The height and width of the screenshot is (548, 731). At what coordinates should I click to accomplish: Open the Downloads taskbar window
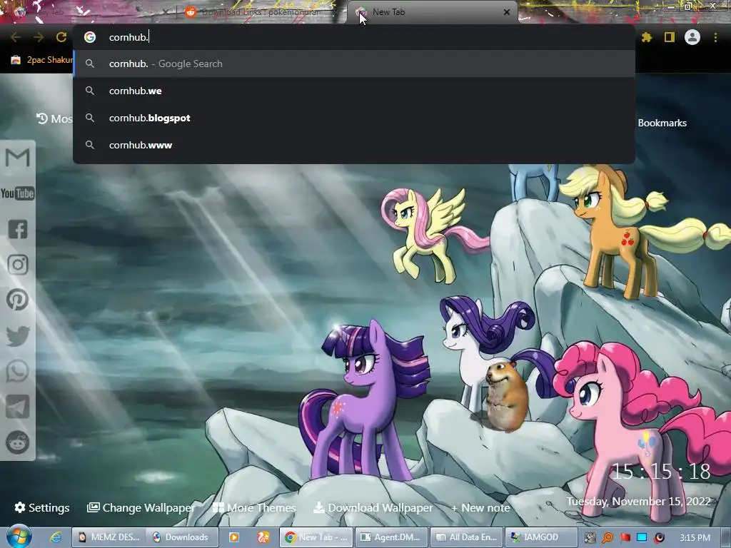click(182, 537)
